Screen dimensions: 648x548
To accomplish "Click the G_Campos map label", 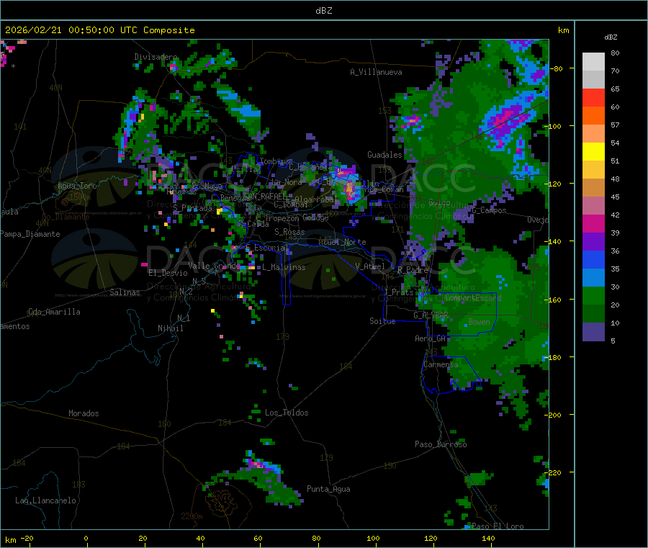I will coord(489,210).
